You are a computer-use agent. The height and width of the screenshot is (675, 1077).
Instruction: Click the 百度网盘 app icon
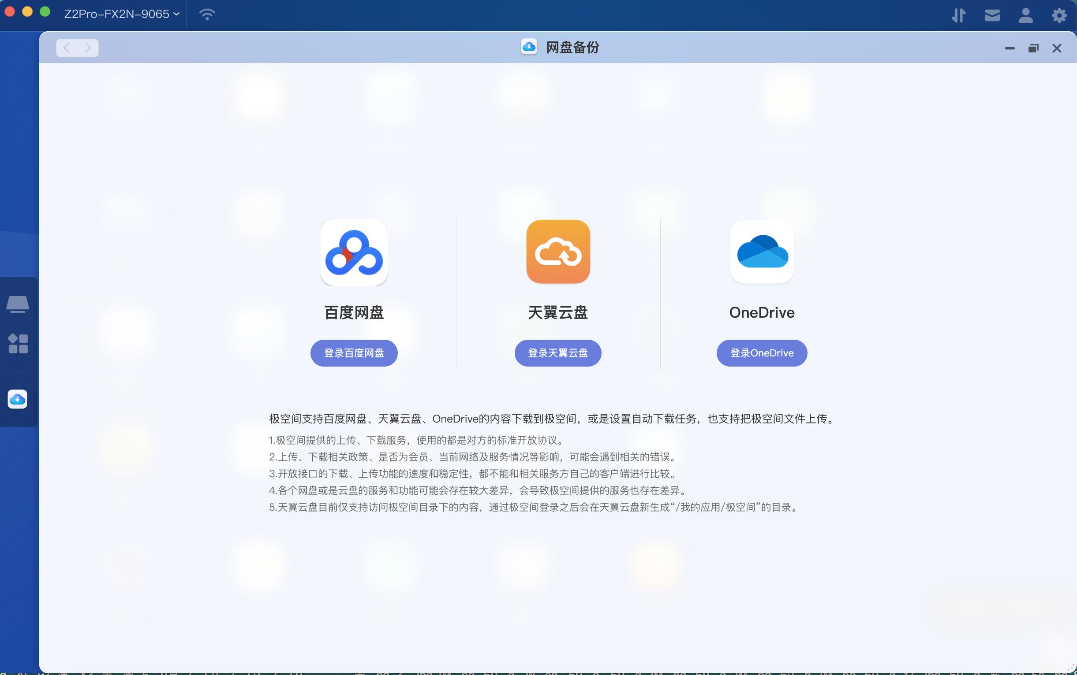[354, 252]
